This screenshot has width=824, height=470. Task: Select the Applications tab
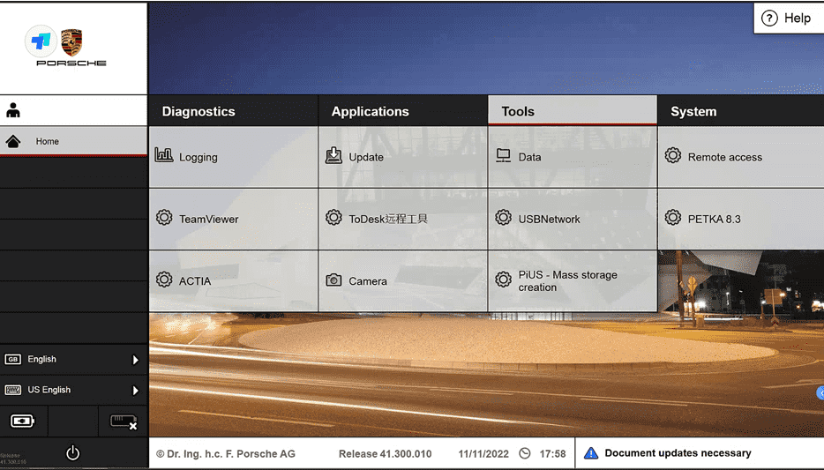point(403,111)
